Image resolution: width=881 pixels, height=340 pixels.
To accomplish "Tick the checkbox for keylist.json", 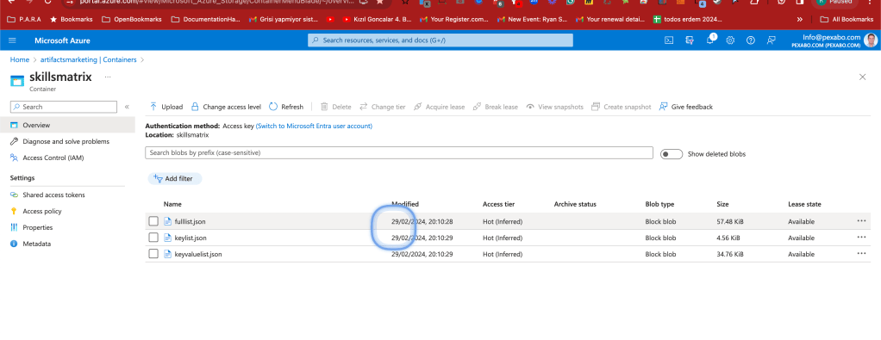I will coord(153,238).
